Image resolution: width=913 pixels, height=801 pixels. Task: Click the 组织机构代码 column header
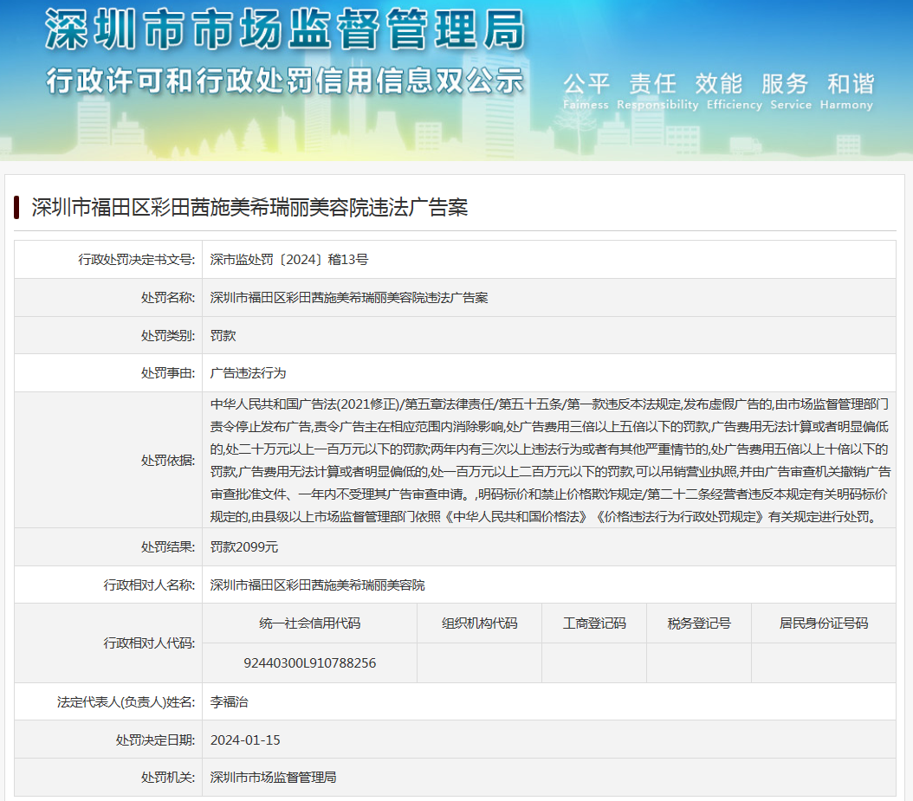(x=479, y=623)
